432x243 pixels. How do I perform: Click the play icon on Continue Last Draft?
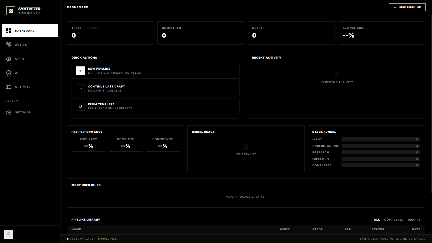[x=80, y=88]
